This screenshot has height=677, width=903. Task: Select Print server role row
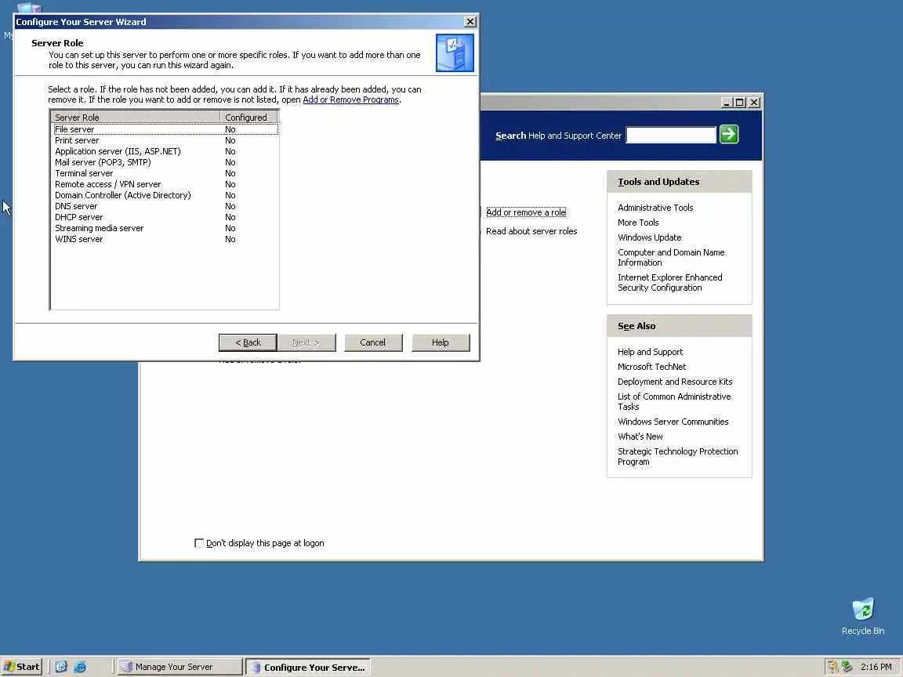click(166, 140)
